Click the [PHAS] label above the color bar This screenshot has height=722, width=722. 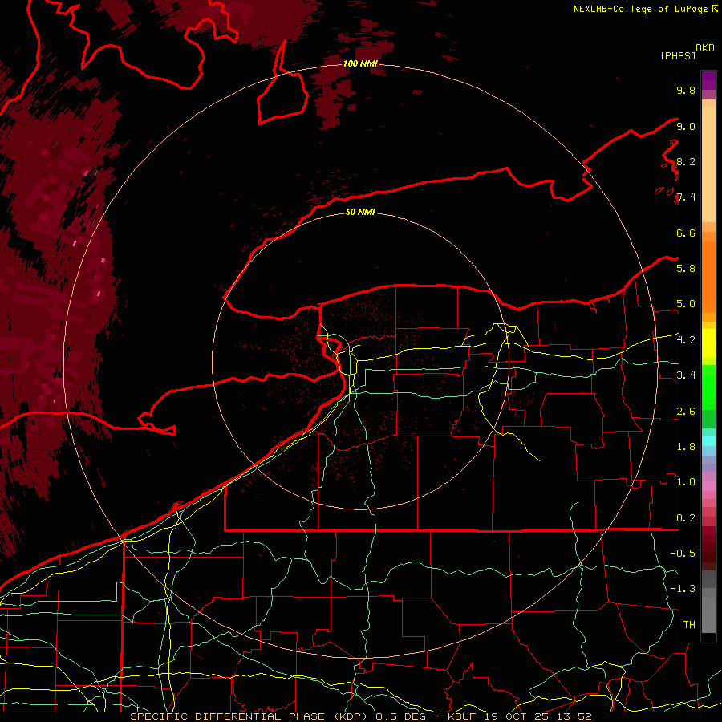tap(678, 55)
